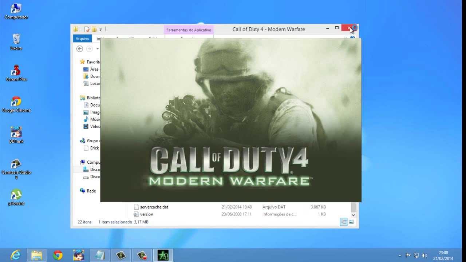This screenshot has height=262, width=466.
Task: Select Favoritos in the navigation pane
Action: (x=90, y=62)
